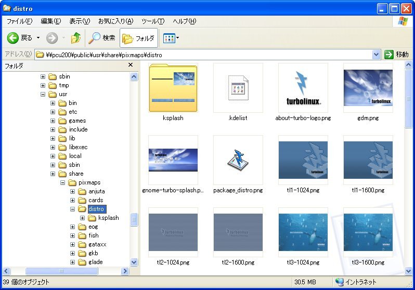Select the tl1-1024.png thumbnail
Screen dimensions: 415x290
(x=303, y=160)
